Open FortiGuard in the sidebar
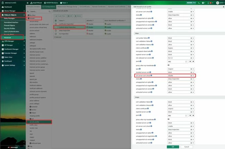This screenshot has width=225, height=149. click(x=8, y=61)
